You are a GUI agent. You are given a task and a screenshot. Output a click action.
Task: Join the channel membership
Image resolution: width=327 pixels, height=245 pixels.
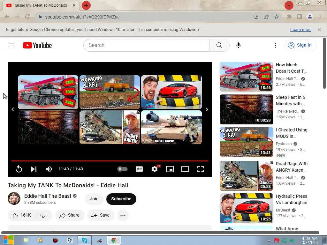[x=94, y=199]
